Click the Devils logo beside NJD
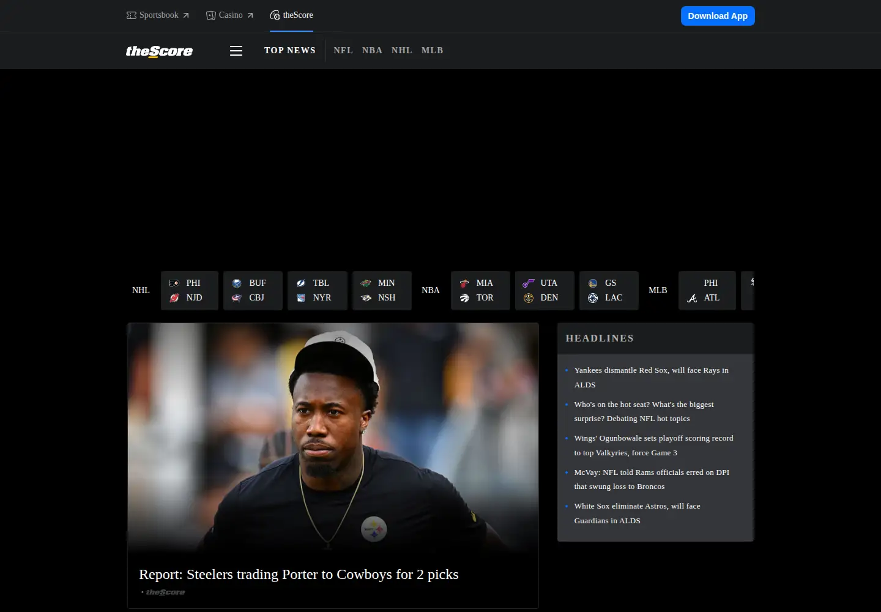881x612 pixels. (x=174, y=298)
